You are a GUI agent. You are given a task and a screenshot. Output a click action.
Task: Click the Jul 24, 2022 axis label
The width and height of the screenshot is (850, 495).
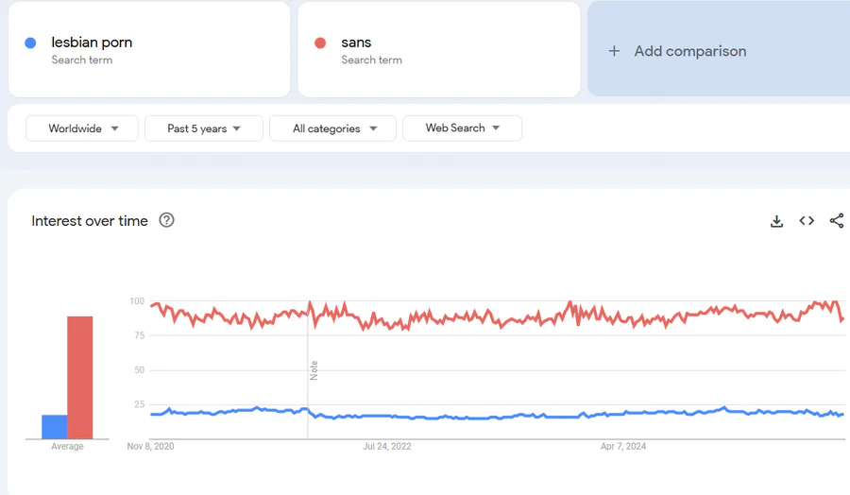pyautogui.click(x=387, y=446)
